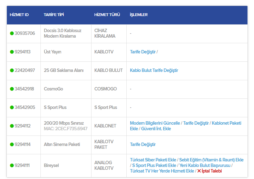Select service ID 22420497
Viewport: 254px width, 179px height.
pyautogui.click(x=25, y=70)
